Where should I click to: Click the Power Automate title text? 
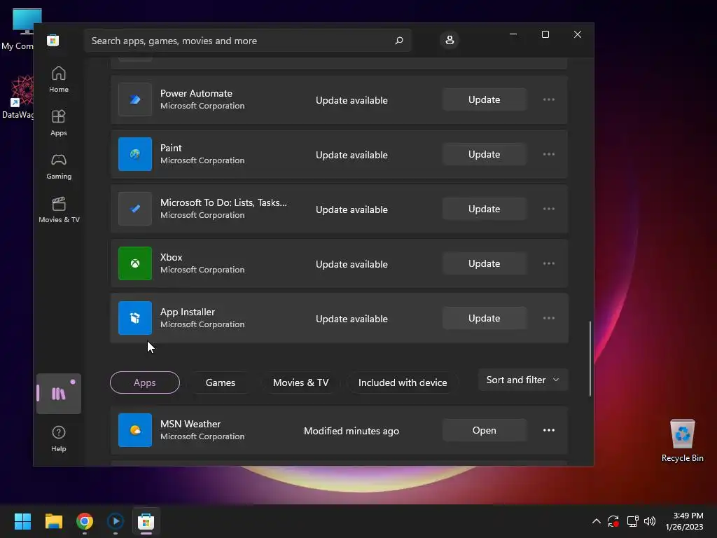click(196, 93)
